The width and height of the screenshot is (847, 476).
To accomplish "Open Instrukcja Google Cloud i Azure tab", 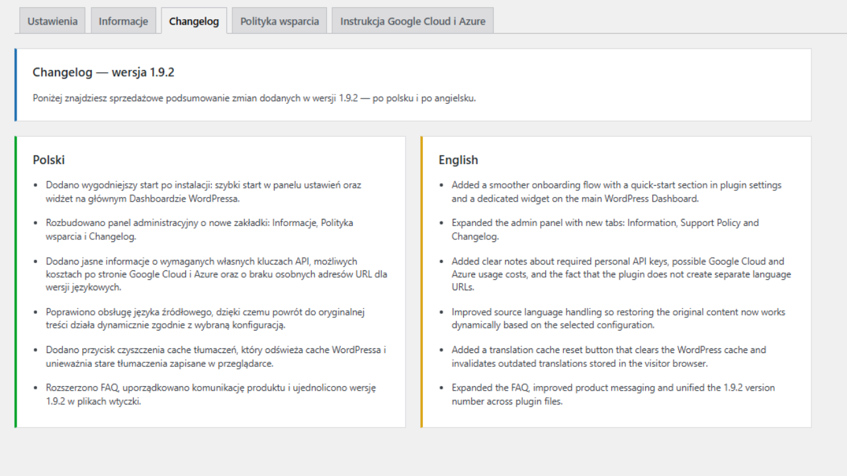I will 412,21.
